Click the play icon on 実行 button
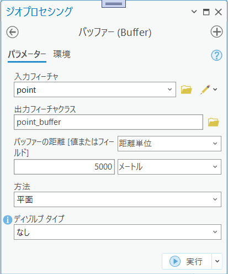This screenshot has height=274, width=228. pyautogui.click(x=175, y=261)
